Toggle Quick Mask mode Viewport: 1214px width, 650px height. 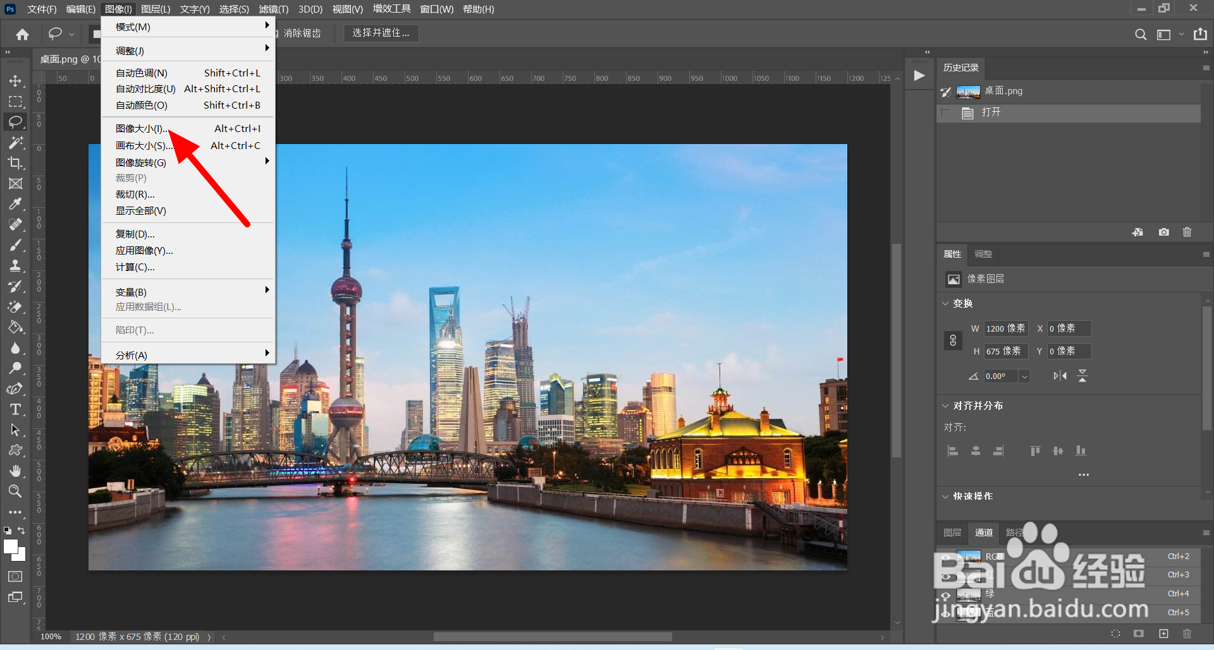(15, 576)
